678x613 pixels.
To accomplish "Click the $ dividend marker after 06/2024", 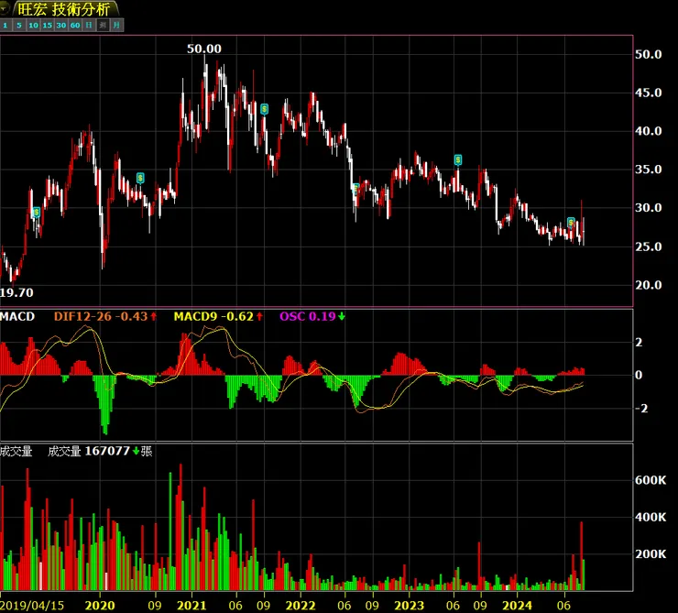I will (571, 223).
